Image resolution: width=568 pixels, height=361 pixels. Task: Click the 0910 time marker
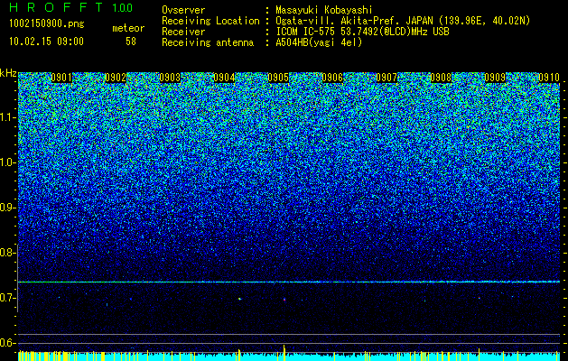[x=549, y=78]
